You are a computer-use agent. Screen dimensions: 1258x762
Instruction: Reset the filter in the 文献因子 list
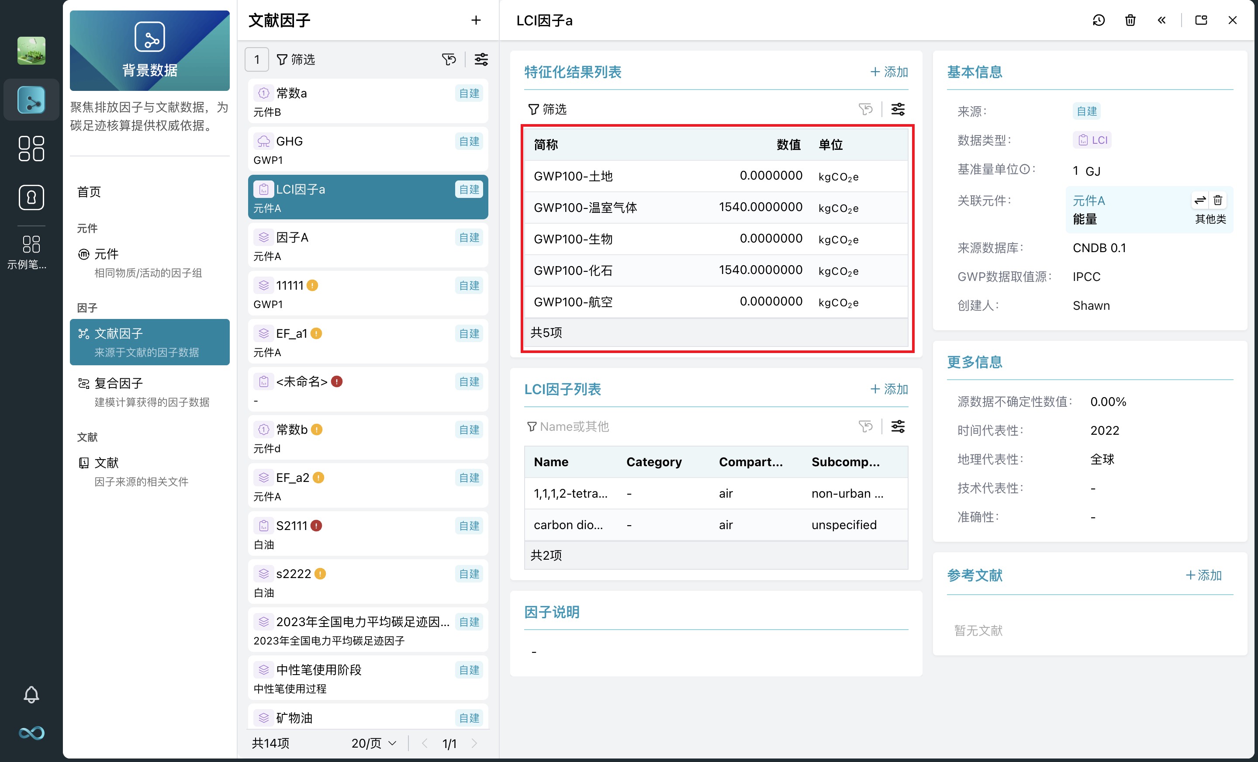(449, 60)
